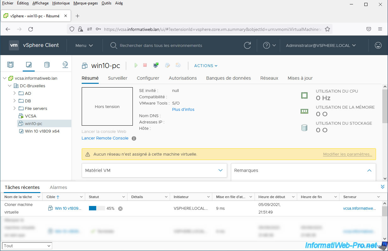Bookmark this page with star icon
388x251 pixels.
point(327,29)
